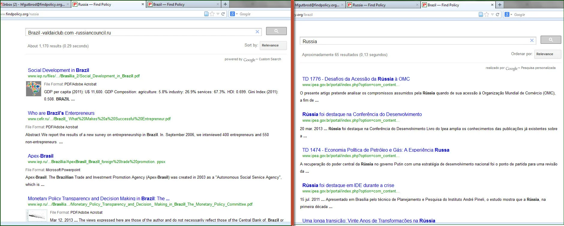
Task: Clear the Brazil search query with the X
Action: click(x=257, y=32)
